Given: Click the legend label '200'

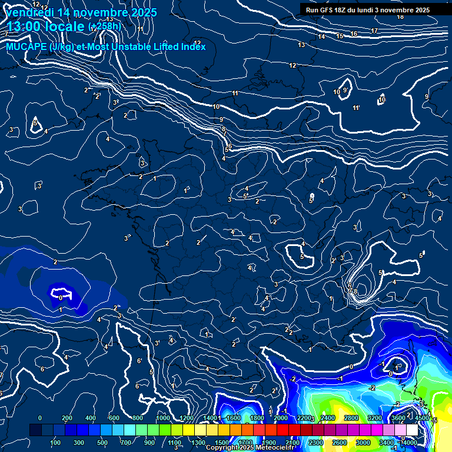Looking at the screenshot, I should [67, 418].
